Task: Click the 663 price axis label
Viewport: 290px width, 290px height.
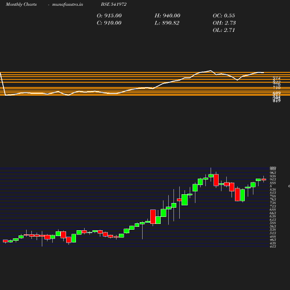Action: point(273,213)
